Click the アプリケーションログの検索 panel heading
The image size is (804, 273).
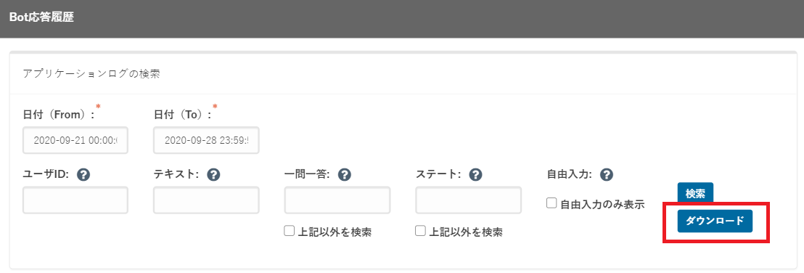[91, 73]
